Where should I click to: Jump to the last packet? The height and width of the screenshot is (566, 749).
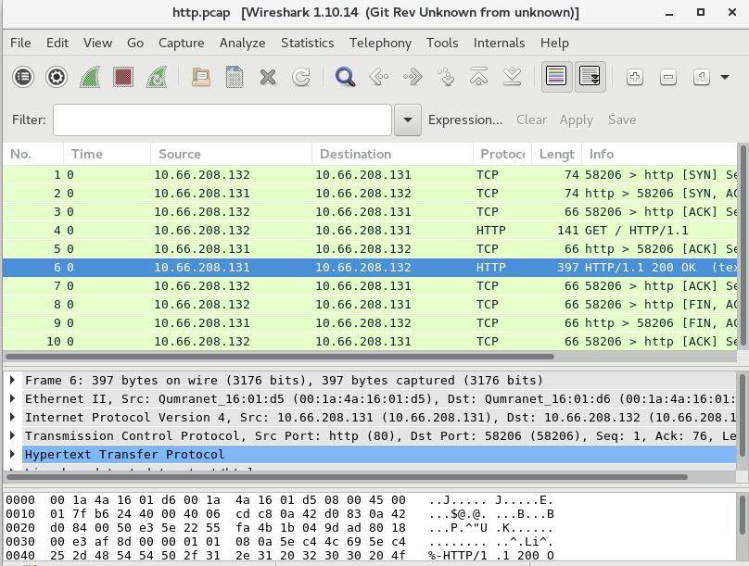coord(512,77)
